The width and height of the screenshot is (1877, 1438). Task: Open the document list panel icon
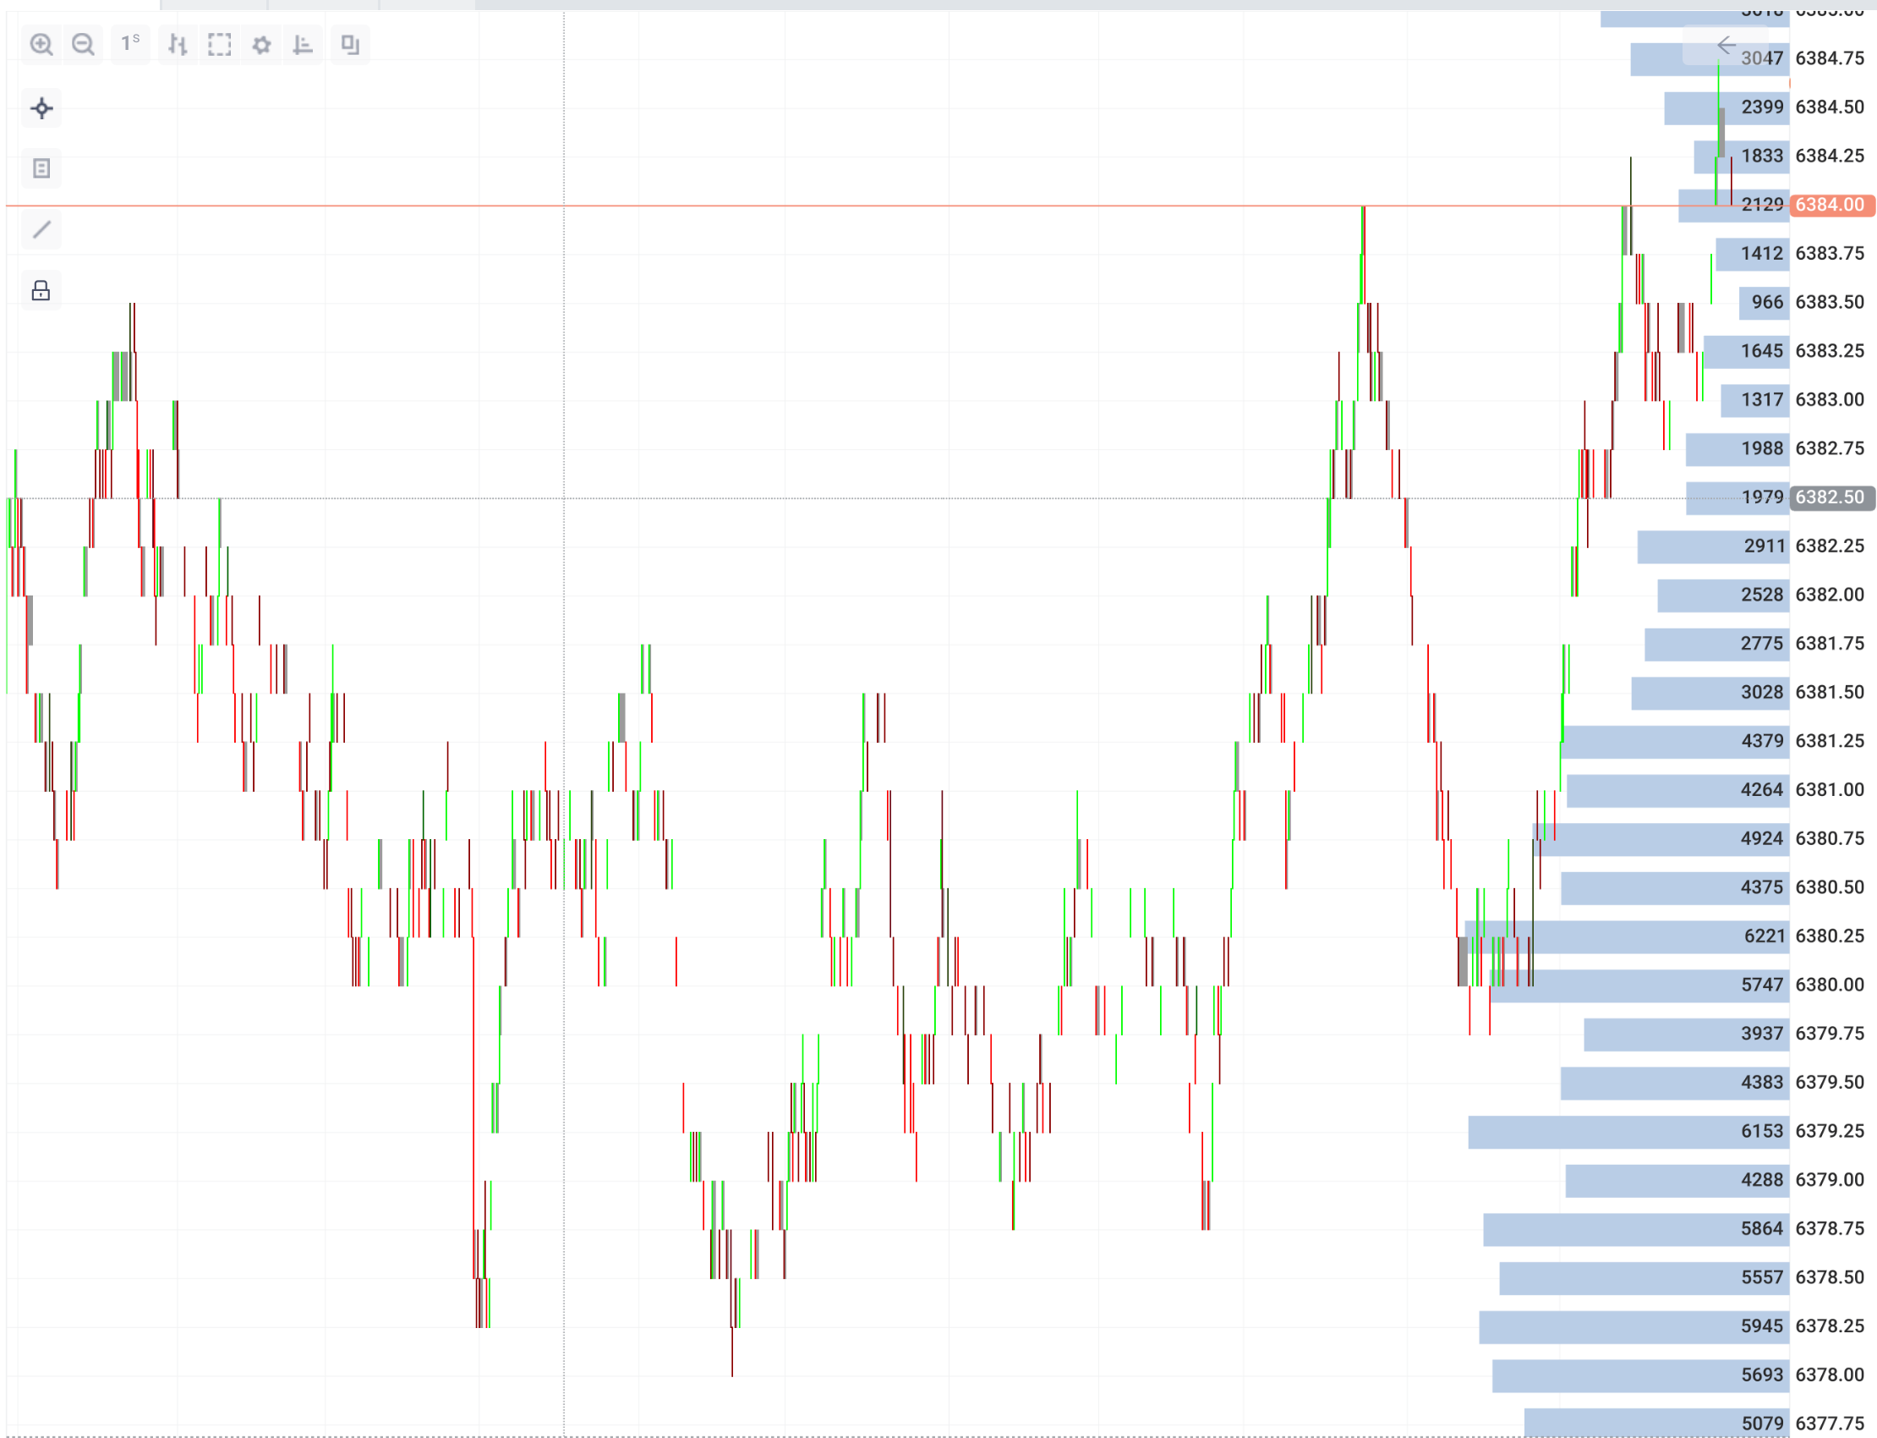pos(41,168)
